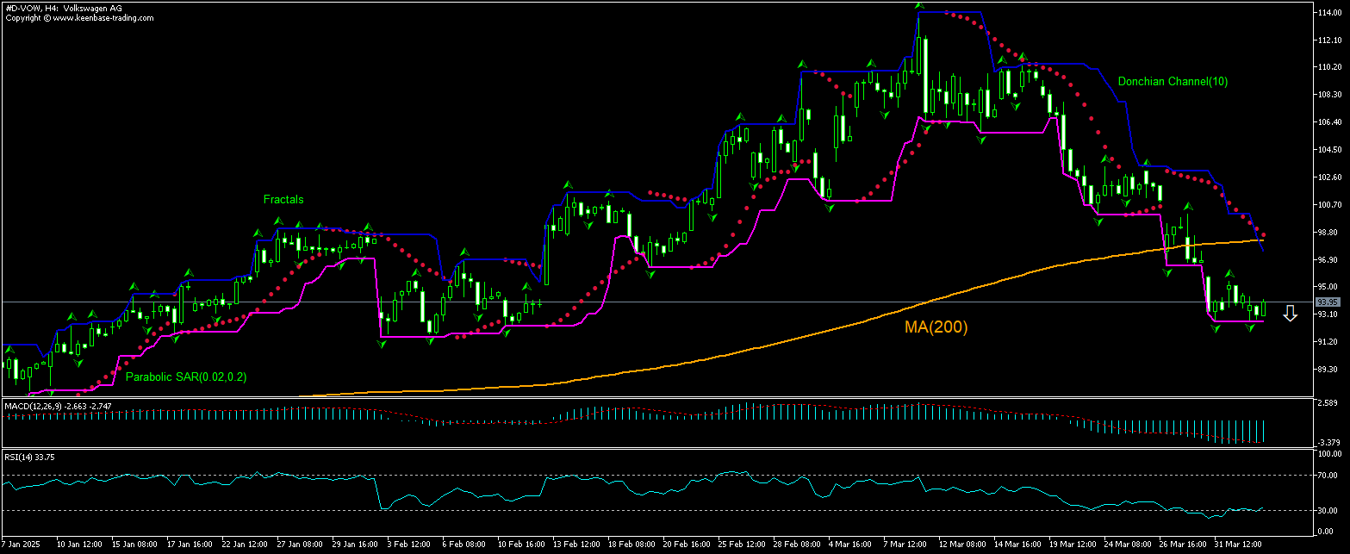Click the RSI 70 overbought level line
This screenshot has width=1350, height=554.
click(x=603, y=476)
